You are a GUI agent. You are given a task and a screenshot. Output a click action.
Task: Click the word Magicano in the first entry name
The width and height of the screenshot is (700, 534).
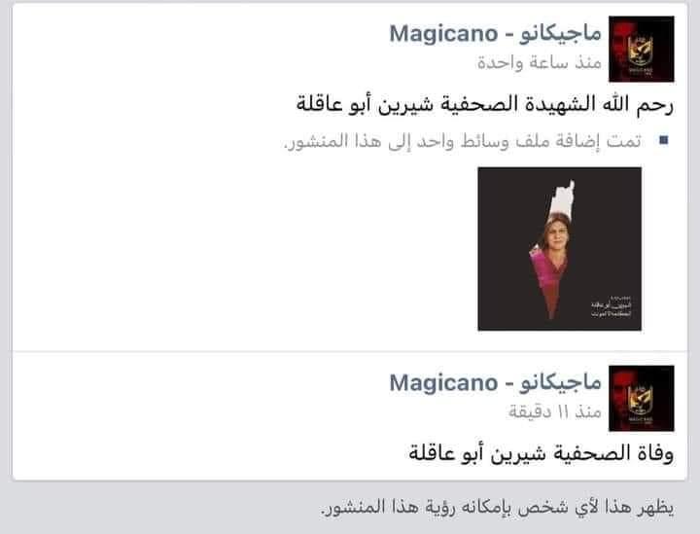[443, 35]
